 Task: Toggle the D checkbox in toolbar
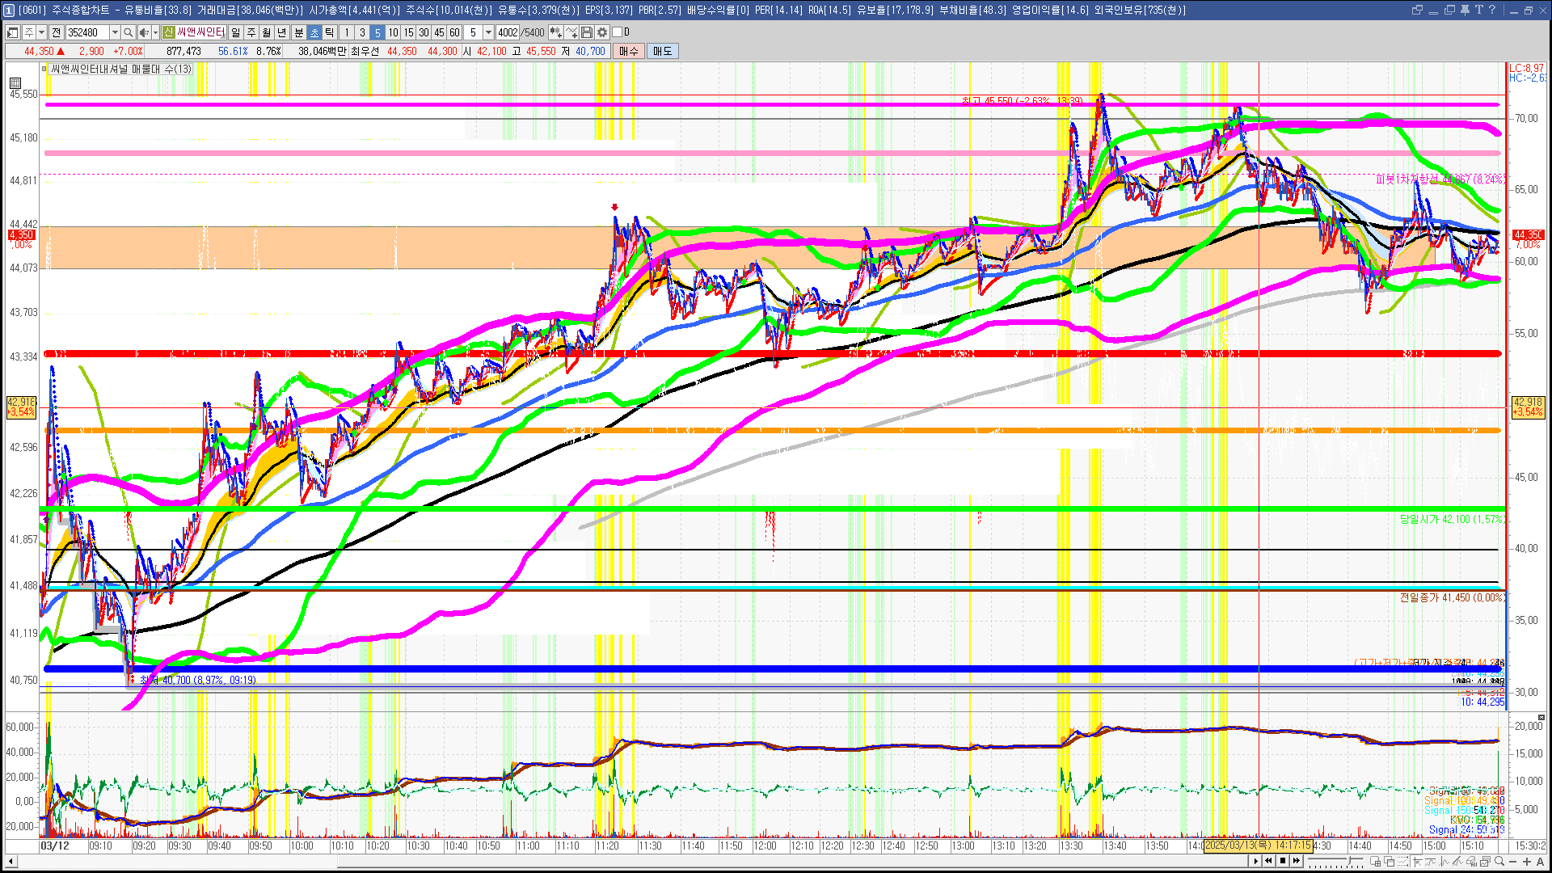(618, 32)
